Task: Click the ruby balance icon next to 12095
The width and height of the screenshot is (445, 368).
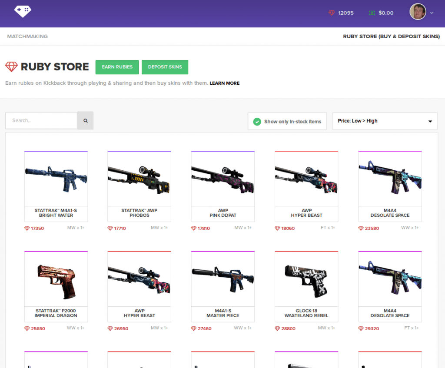Action: (x=332, y=13)
